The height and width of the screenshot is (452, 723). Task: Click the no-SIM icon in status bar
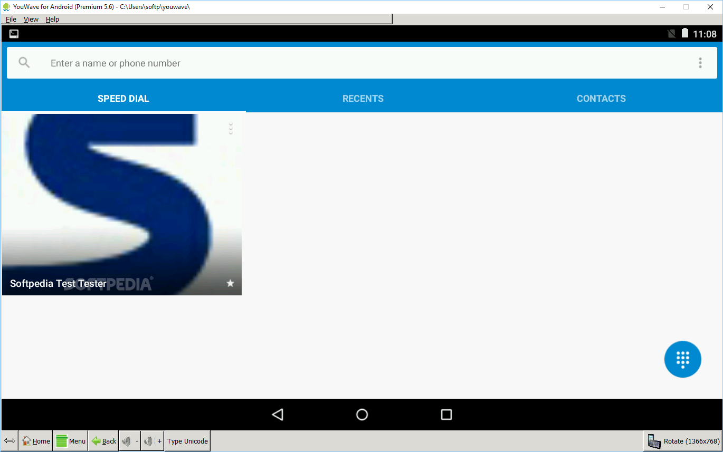(671, 34)
